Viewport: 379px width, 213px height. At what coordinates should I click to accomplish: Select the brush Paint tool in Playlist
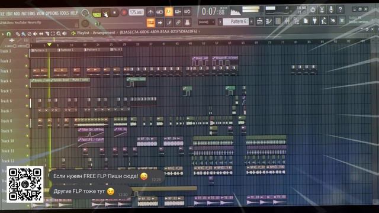pyautogui.click(x=24, y=34)
